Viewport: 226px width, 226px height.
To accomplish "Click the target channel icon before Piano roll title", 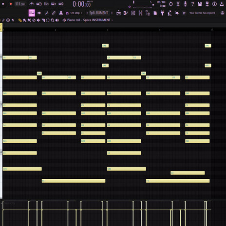I will click(x=64, y=20).
